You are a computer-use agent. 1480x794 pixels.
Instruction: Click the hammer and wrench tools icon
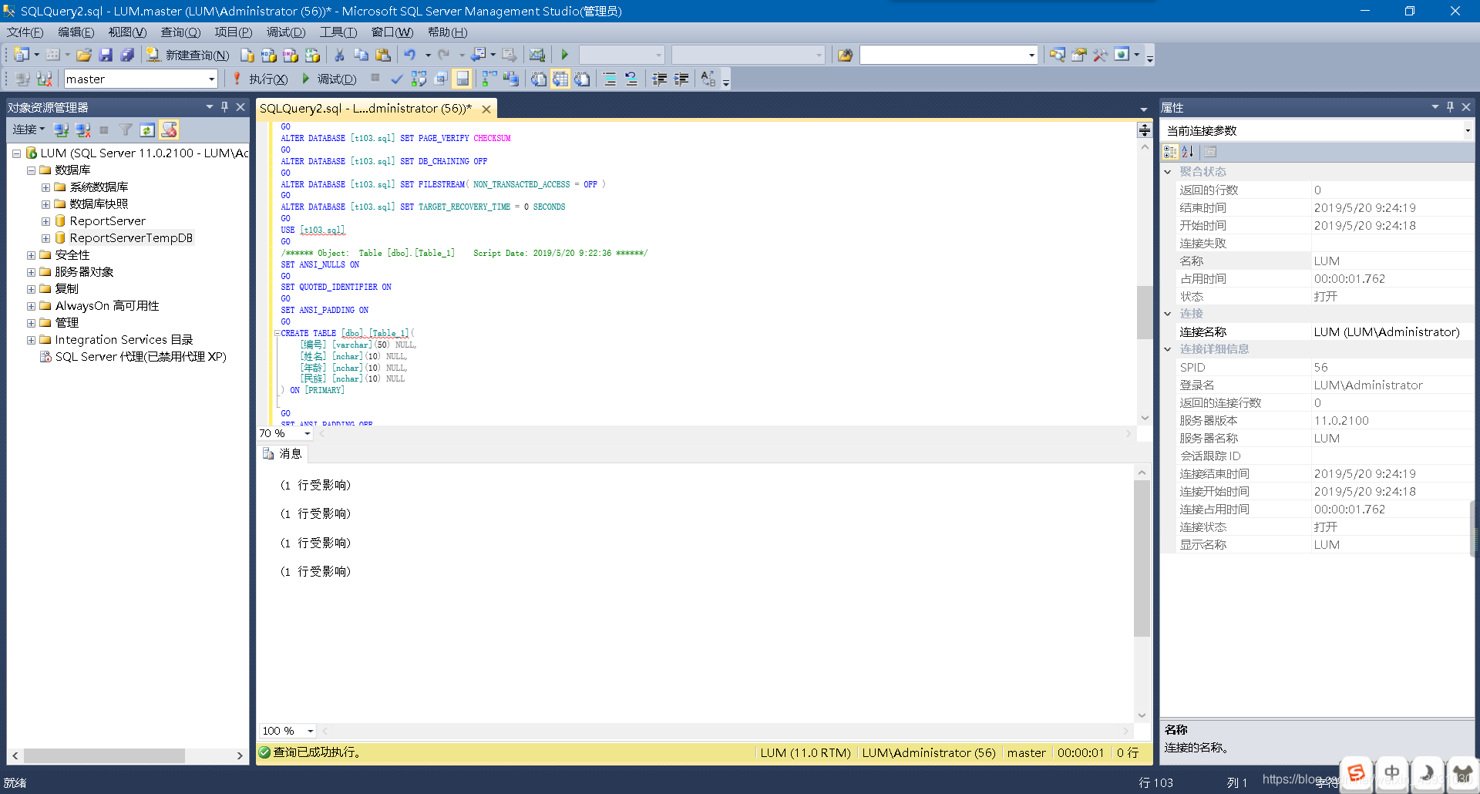click(x=1100, y=55)
